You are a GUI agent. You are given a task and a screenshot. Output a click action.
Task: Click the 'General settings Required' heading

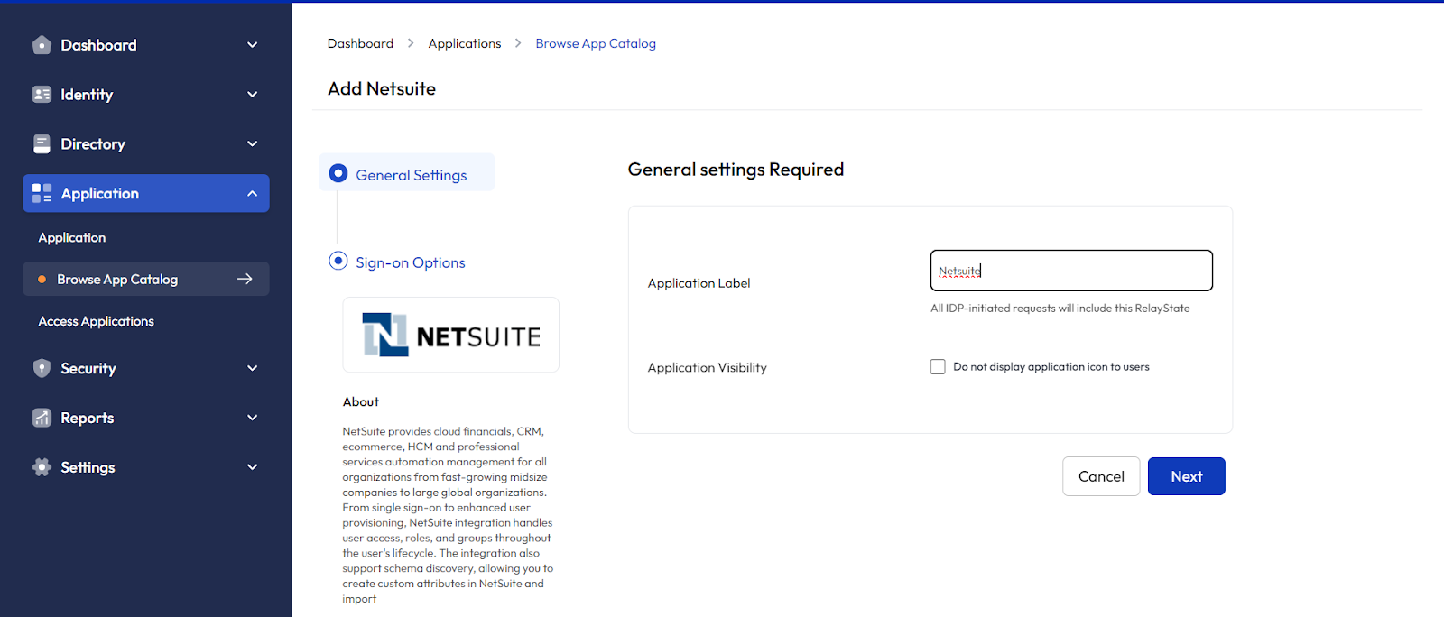(x=736, y=170)
